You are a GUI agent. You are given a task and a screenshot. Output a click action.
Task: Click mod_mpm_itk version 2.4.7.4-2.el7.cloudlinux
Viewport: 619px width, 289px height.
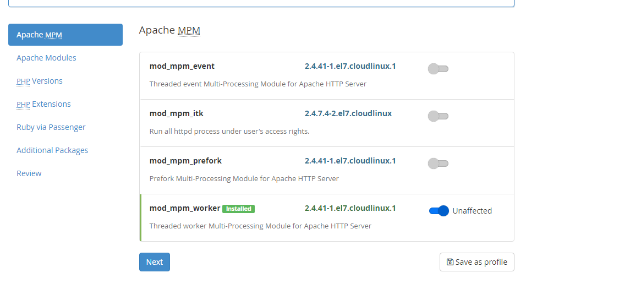pos(348,113)
